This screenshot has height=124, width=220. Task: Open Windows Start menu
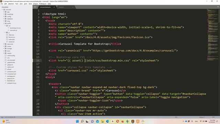point(77,121)
